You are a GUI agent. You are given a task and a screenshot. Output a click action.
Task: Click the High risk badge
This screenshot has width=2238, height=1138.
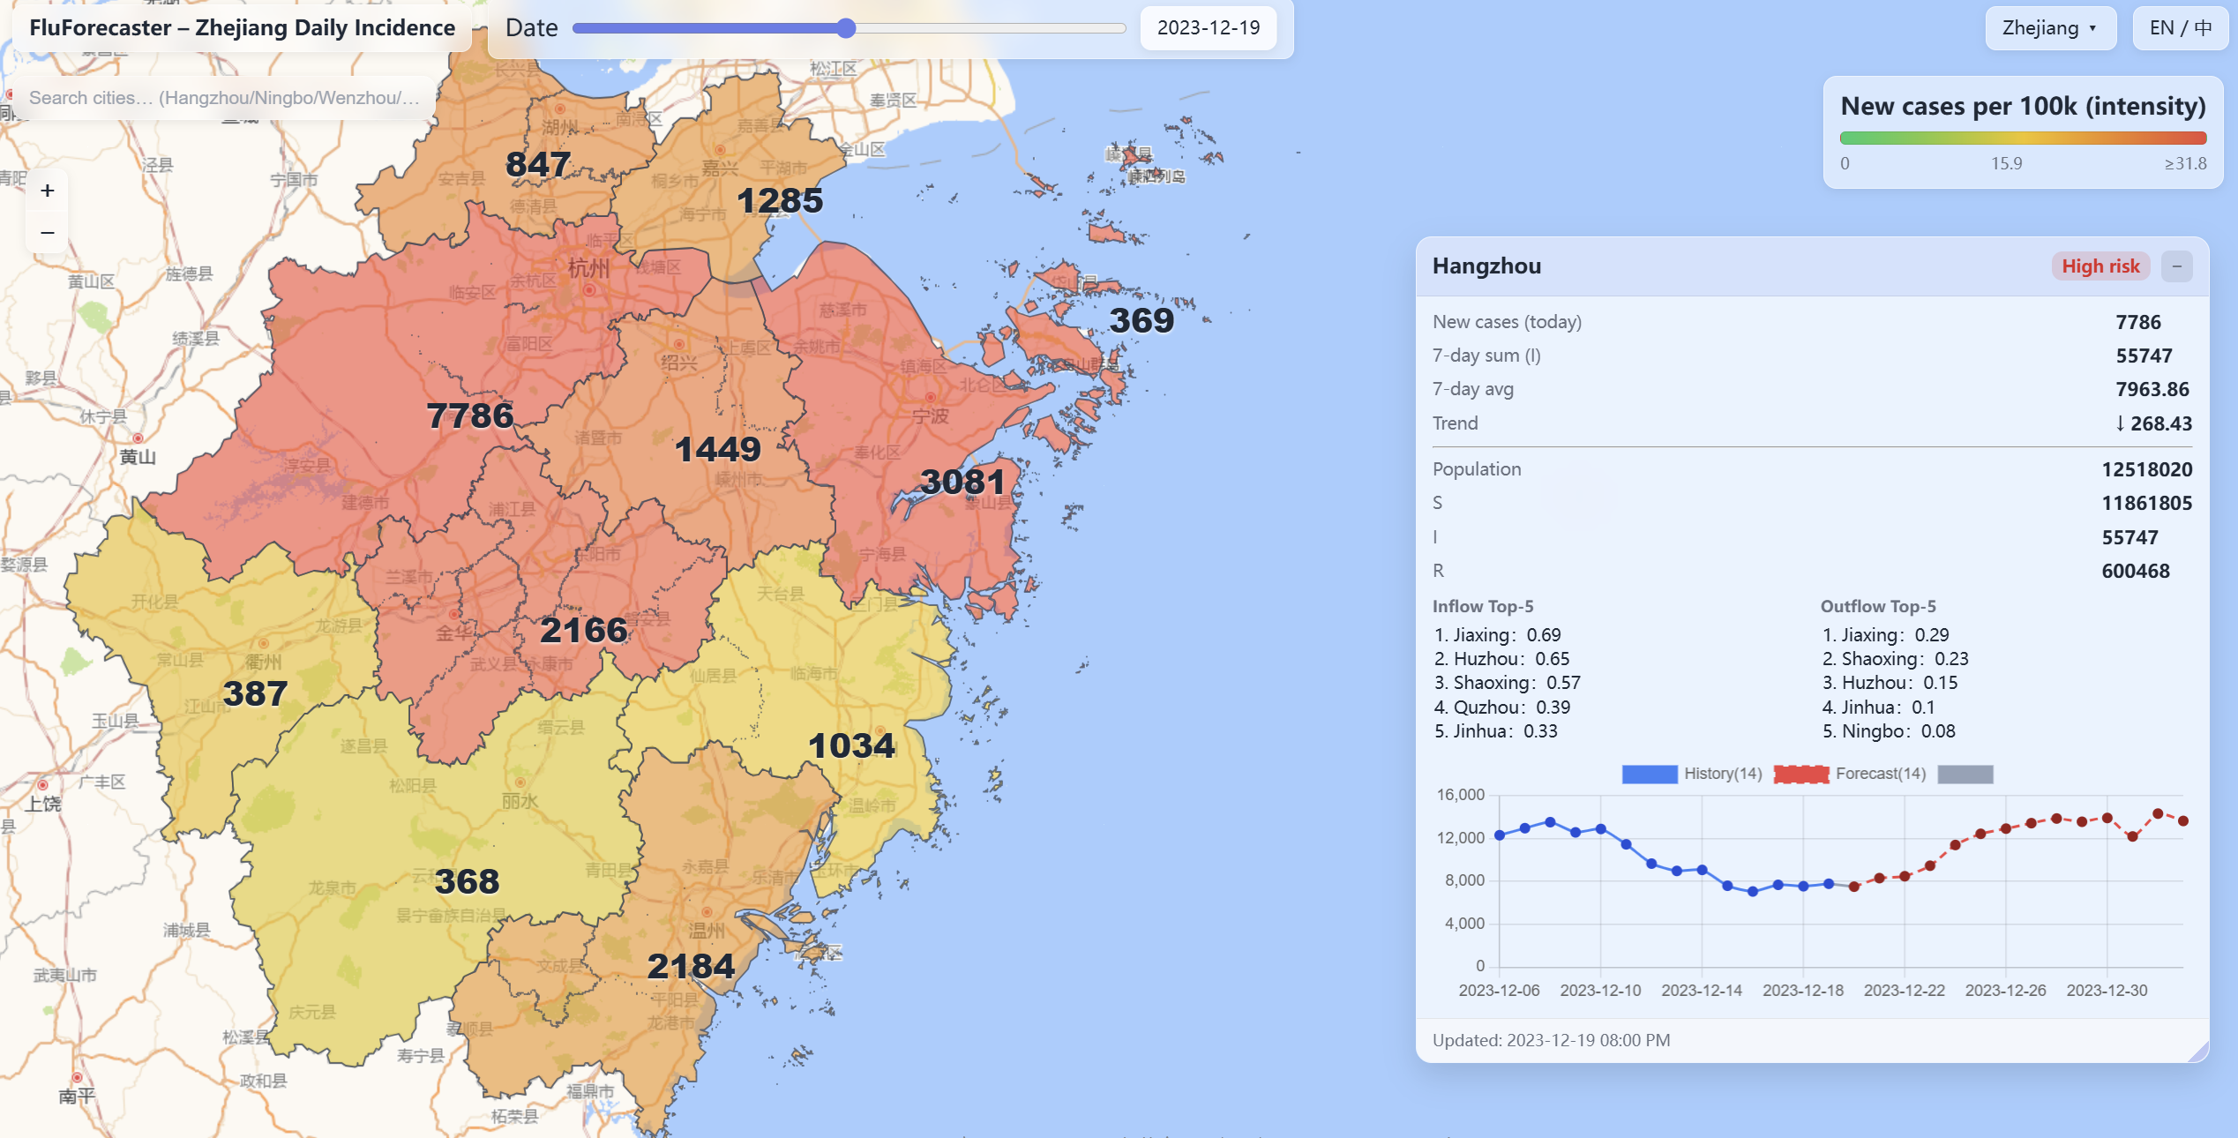pos(2100,266)
